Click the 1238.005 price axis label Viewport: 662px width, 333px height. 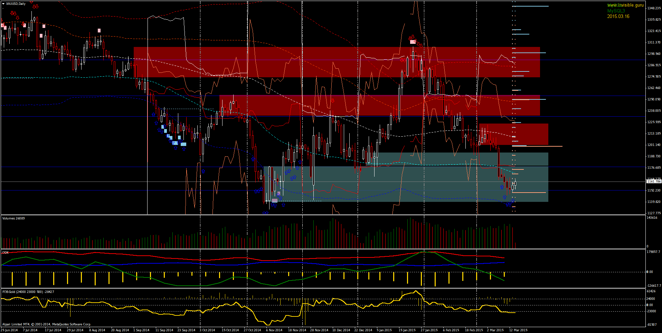click(654, 110)
